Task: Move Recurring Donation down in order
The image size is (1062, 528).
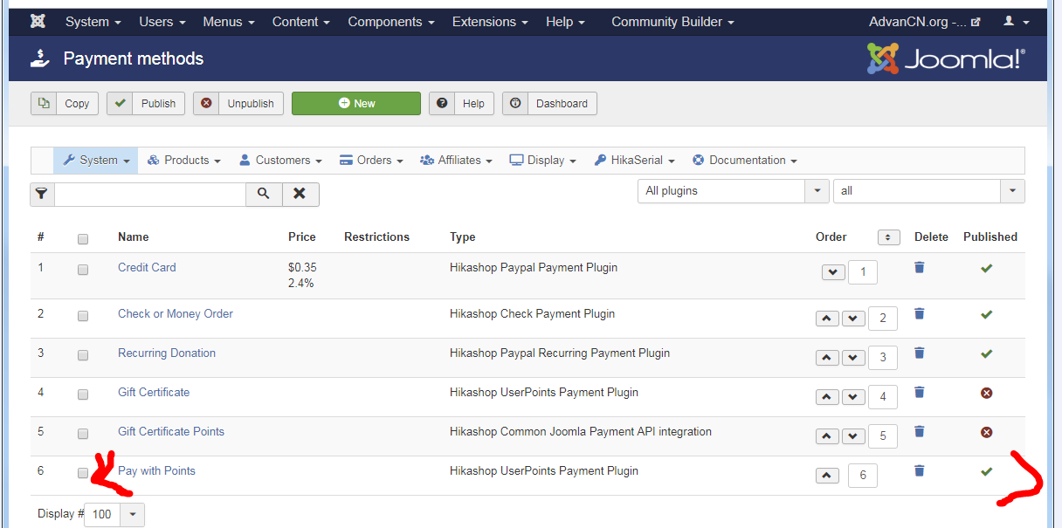Action: click(853, 358)
